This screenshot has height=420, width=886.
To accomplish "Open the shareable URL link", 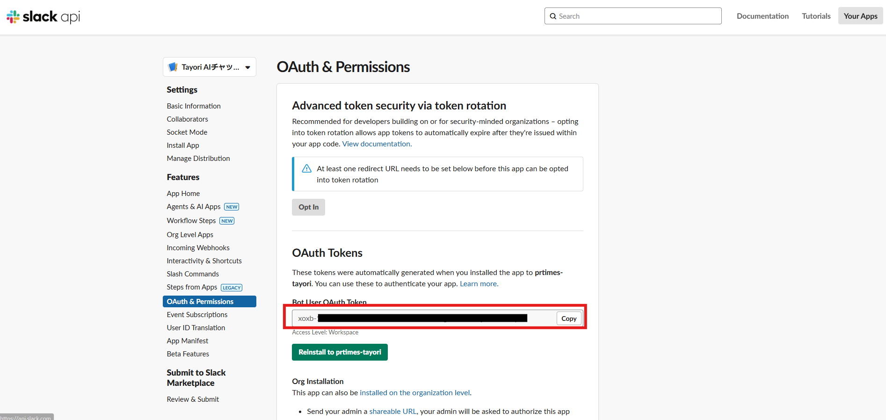I will pyautogui.click(x=392, y=412).
